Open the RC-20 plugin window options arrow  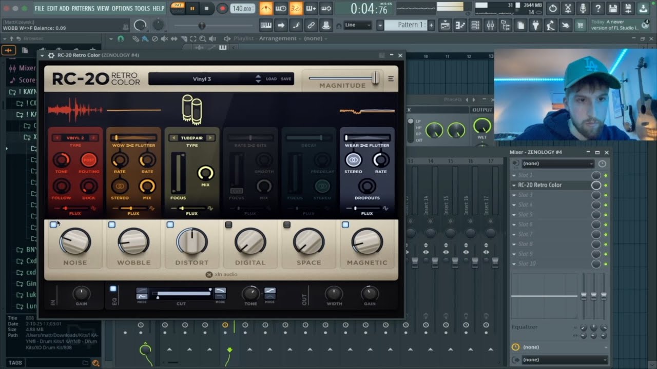tap(43, 55)
